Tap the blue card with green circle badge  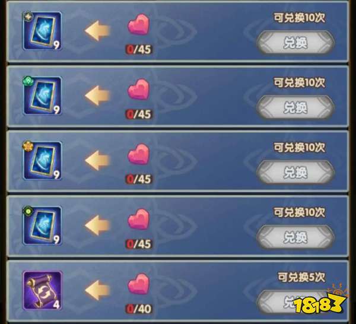pyautogui.click(x=42, y=225)
